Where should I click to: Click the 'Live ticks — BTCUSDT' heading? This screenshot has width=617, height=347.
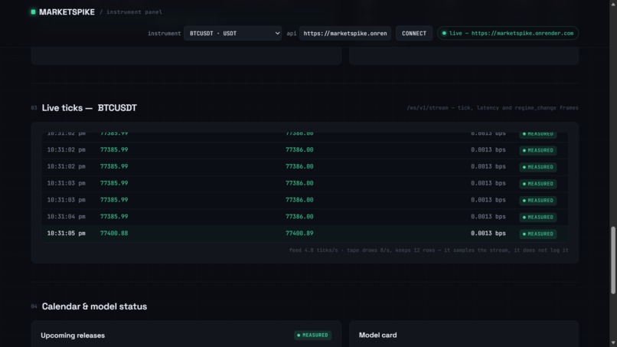click(90, 108)
